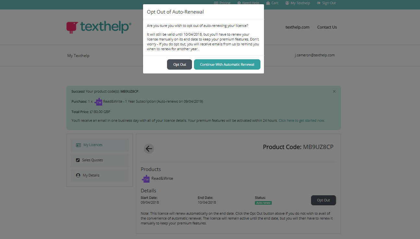
Task: Click the Auto-renew status badge
Action: pyautogui.click(x=263, y=203)
